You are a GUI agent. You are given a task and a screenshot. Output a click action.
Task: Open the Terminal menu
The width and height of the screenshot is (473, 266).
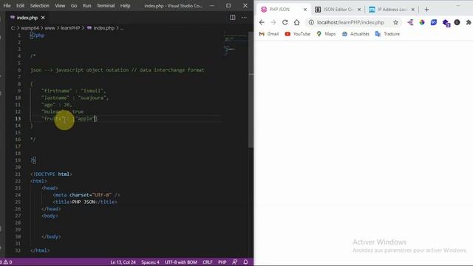pos(106,5)
